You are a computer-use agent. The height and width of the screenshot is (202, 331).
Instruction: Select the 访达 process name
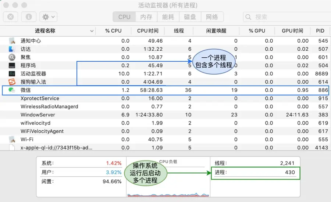point(25,49)
